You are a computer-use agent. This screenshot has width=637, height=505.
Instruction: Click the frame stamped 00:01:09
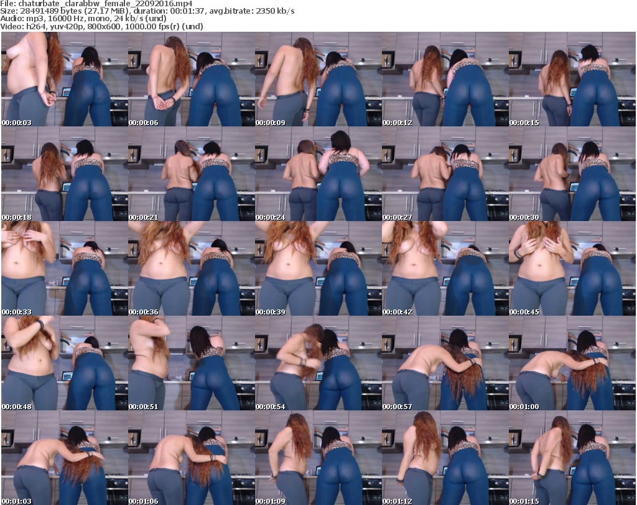click(x=318, y=458)
